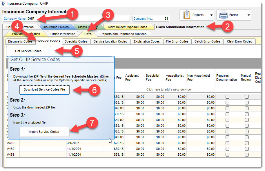
Task: View the Batch Error Codes tab
Action: pos(207,41)
